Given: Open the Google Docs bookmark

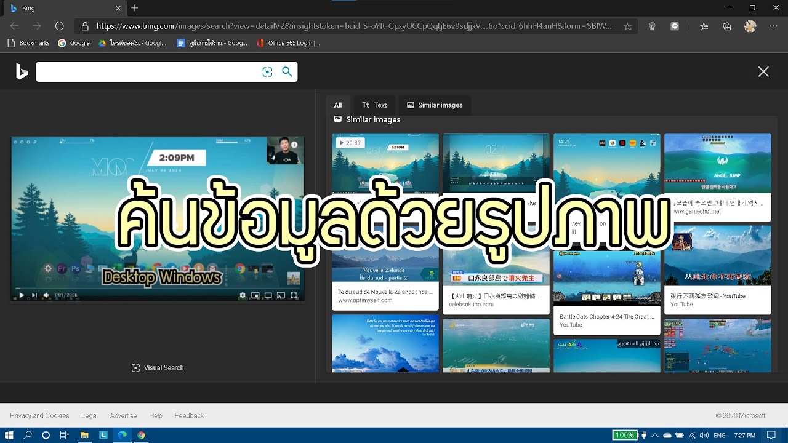Looking at the screenshot, I should pos(212,43).
